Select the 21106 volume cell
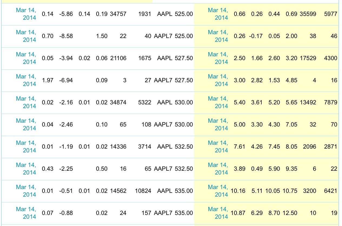This screenshot has height=226, width=342. pos(118,58)
